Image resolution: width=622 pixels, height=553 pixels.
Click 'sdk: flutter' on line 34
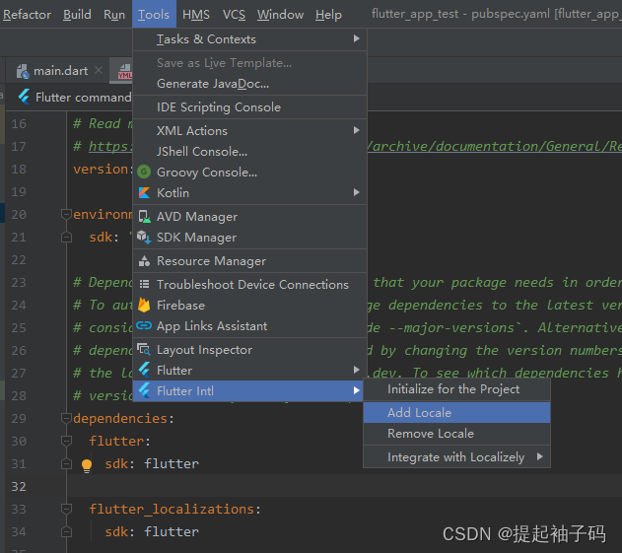152,531
